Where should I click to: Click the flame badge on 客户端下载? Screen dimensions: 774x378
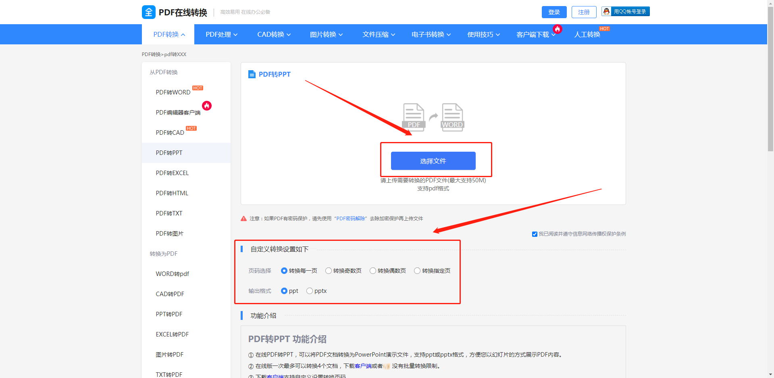pos(558,29)
